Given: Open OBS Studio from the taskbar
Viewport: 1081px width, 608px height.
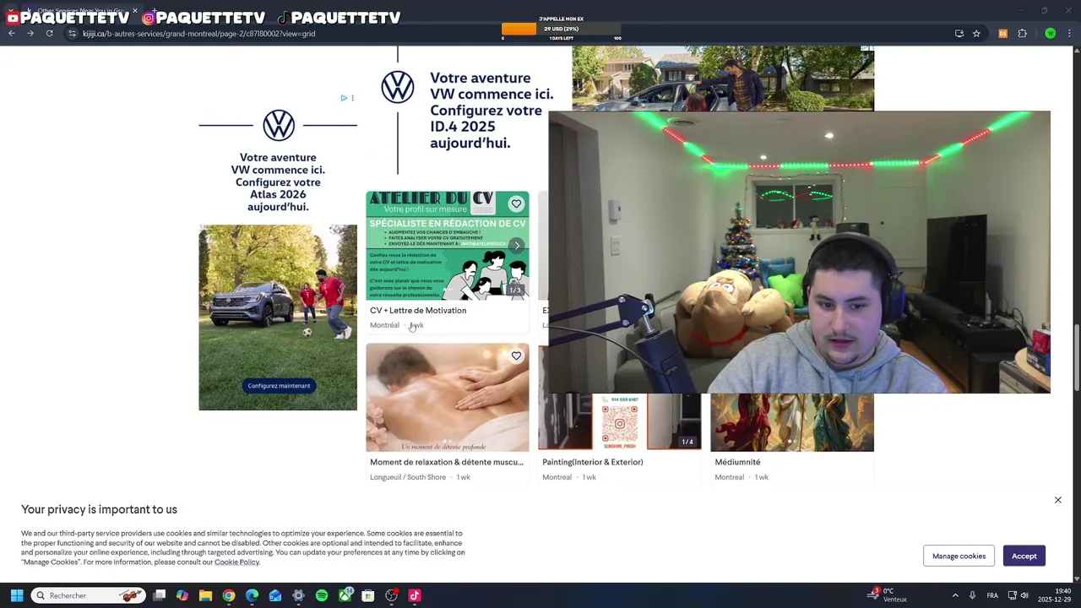Looking at the screenshot, I should click(x=391, y=595).
